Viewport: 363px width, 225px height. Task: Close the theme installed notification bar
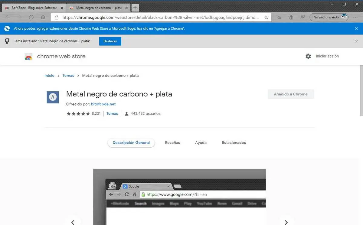pyautogui.click(x=356, y=41)
